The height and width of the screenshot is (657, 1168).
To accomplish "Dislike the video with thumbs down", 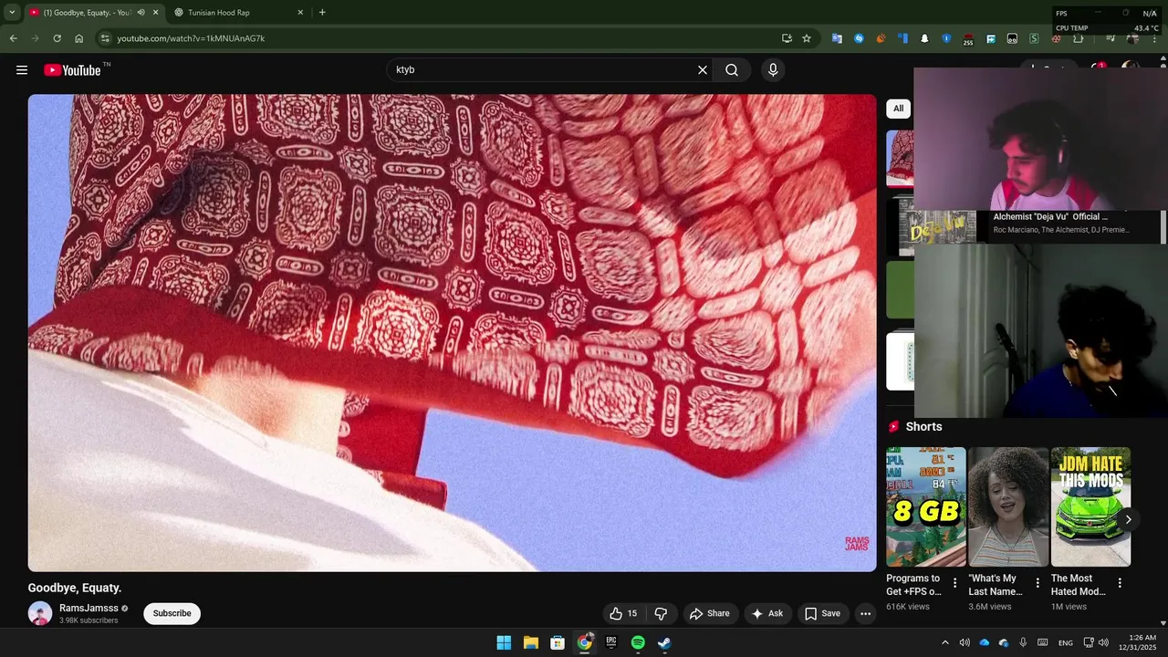I will (662, 613).
